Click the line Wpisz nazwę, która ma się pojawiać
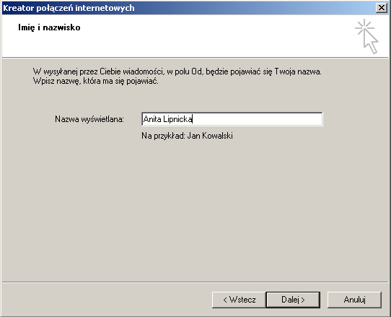 [95, 81]
